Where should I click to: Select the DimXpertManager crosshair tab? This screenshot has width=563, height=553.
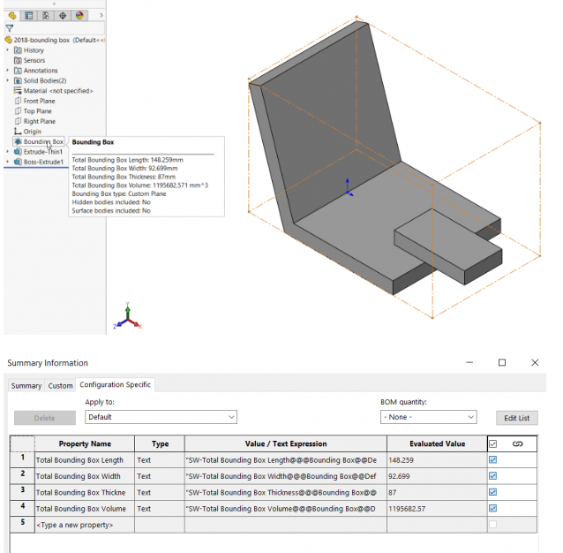pyautogui.click(x=63, y=15)
